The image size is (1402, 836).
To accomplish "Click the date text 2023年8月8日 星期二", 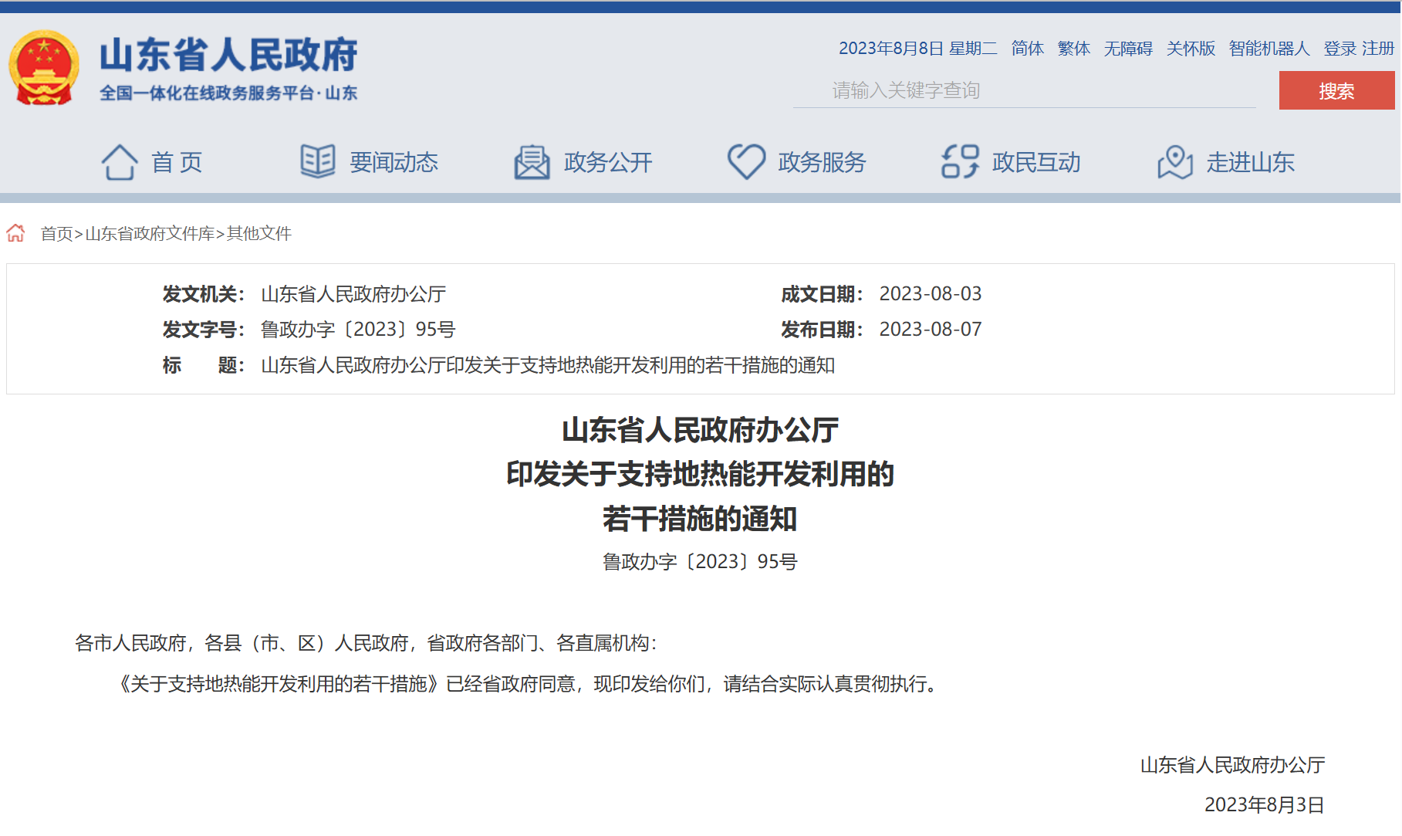I will point(918,49).
